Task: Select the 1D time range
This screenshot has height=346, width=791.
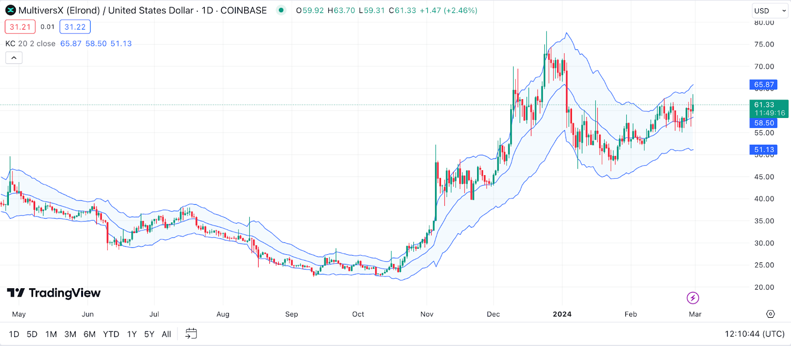Action: click(x=14, y=334)
